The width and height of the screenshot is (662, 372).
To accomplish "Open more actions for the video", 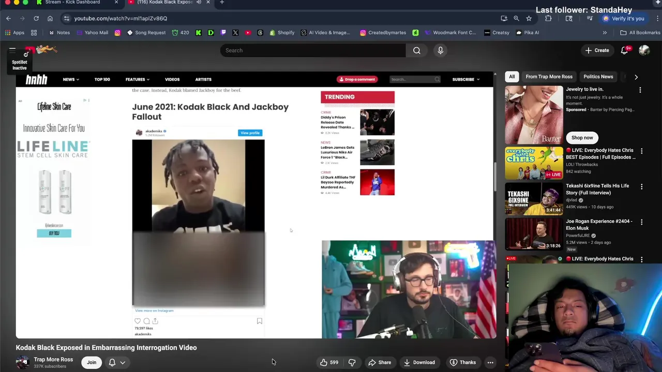I will [x=490, y=362].
